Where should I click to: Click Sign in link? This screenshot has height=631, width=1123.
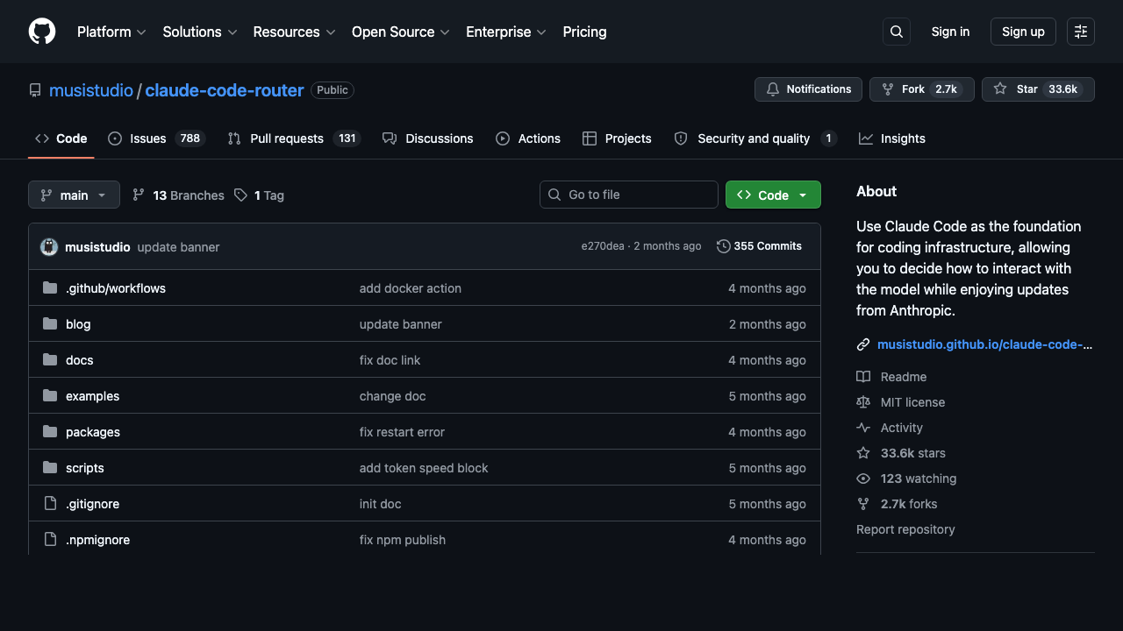[950, 32]
